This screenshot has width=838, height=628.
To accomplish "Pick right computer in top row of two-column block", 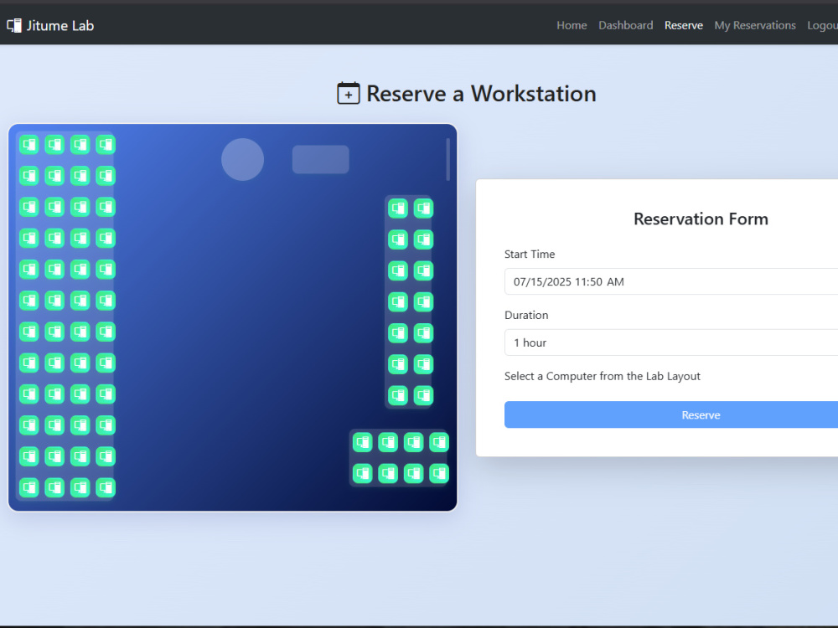I will [423, 208].
